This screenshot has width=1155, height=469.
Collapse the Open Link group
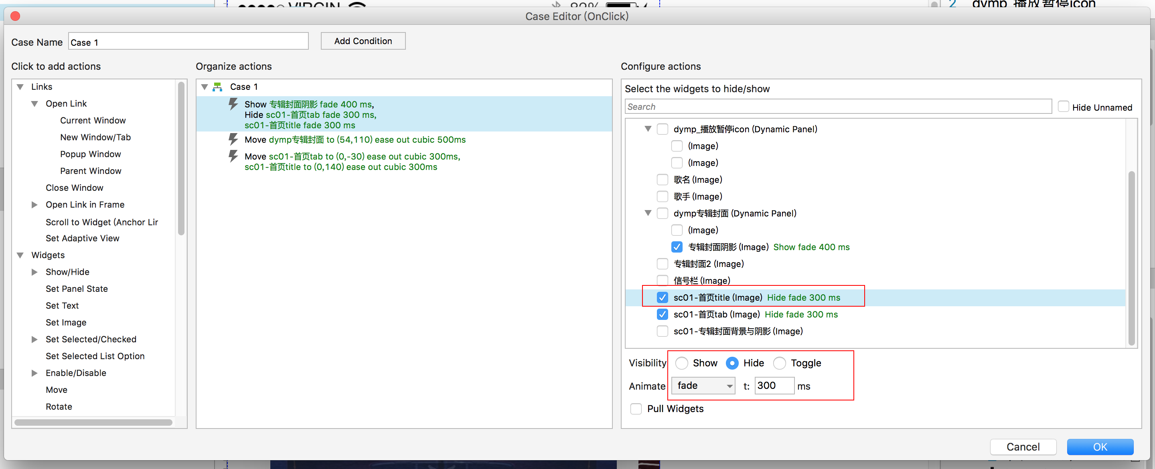(x=34, y=104)
